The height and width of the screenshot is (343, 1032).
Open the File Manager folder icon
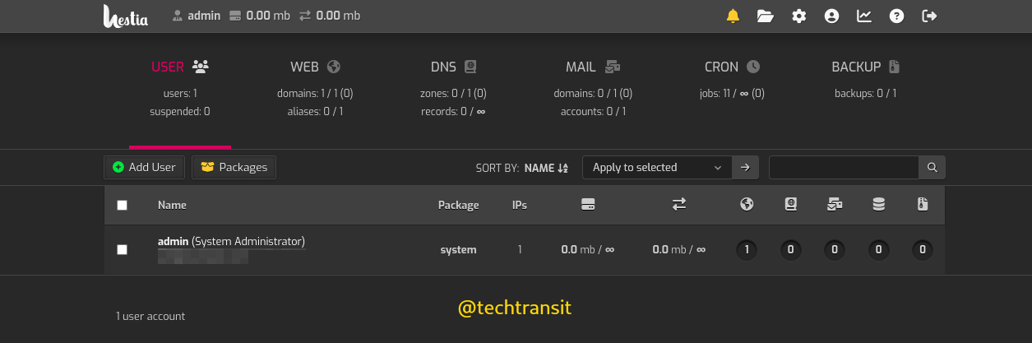[x=766, y=16]
